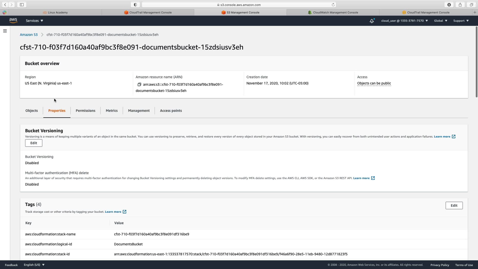The image size is (478, 269).
Task: Copy the bucket ARN with copy icon
Action: click(x=139, y=85)
